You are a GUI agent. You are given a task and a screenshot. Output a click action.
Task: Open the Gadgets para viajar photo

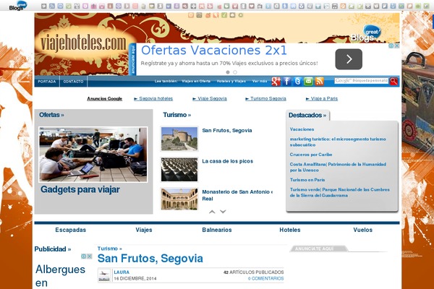(x=93, y=155)
